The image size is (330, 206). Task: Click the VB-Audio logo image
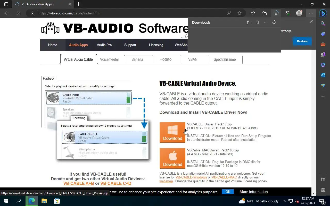[x=50, y=28]
